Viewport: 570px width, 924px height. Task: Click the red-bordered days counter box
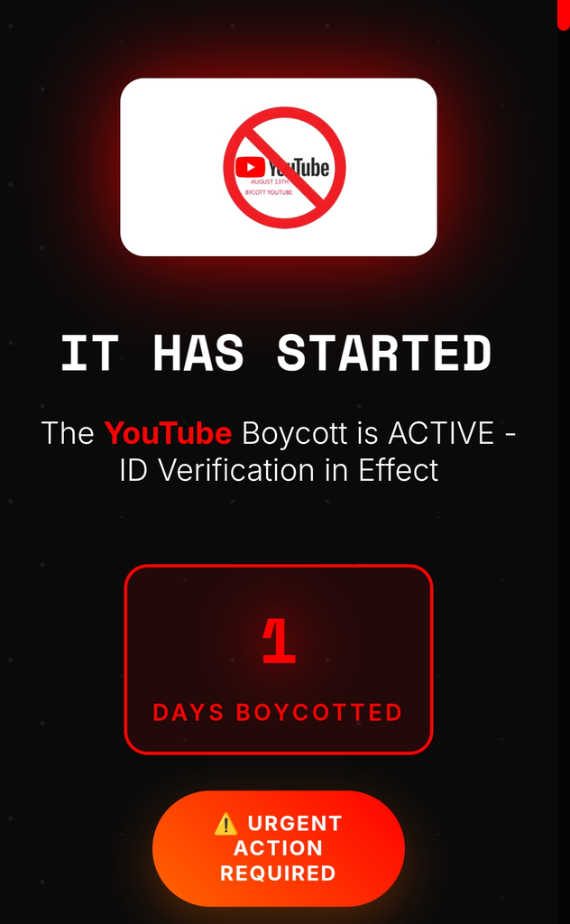(279, 660)
